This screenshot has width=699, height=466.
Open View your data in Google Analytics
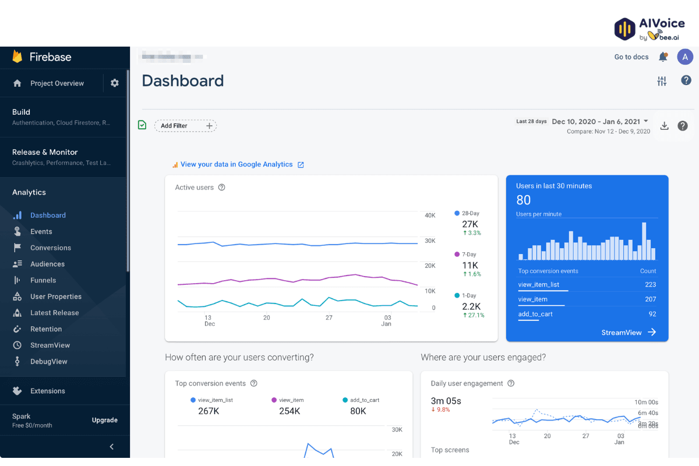coord(236,164)
